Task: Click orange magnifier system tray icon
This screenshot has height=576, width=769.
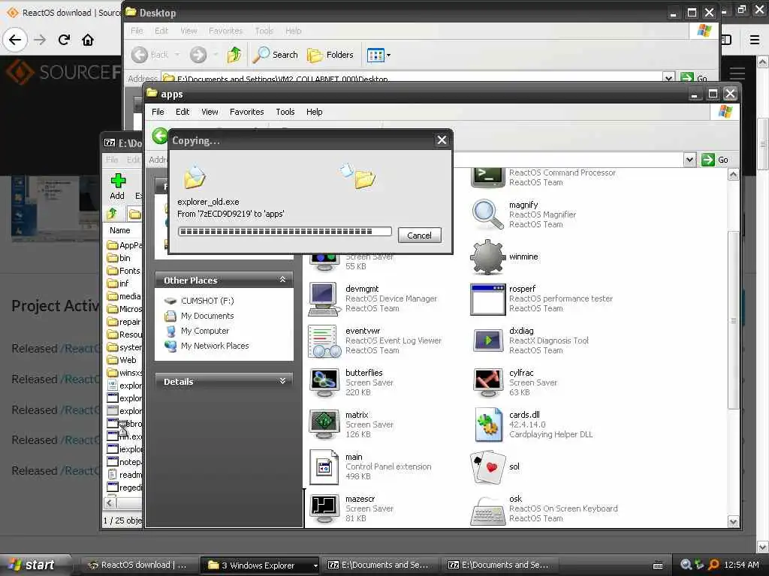Action: coord(713,565)
